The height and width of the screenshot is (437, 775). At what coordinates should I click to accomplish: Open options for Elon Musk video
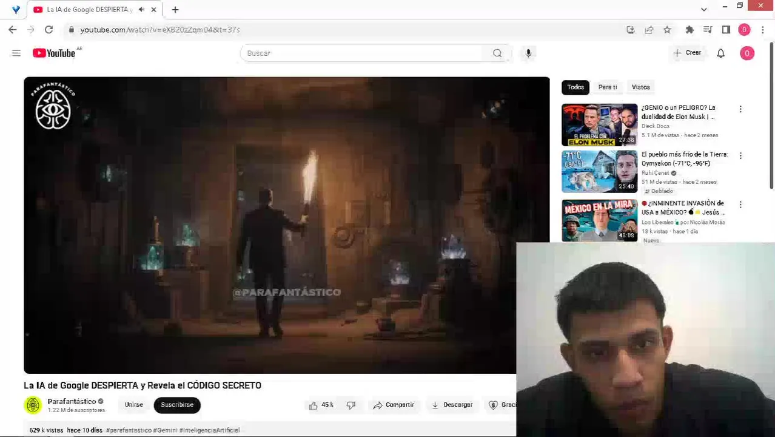pyautogui.click(x=740, y=109)
